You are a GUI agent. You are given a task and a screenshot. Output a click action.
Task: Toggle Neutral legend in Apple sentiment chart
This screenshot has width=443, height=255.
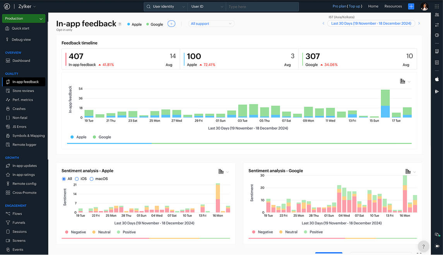pyautogui.click(x=101, y=232)
